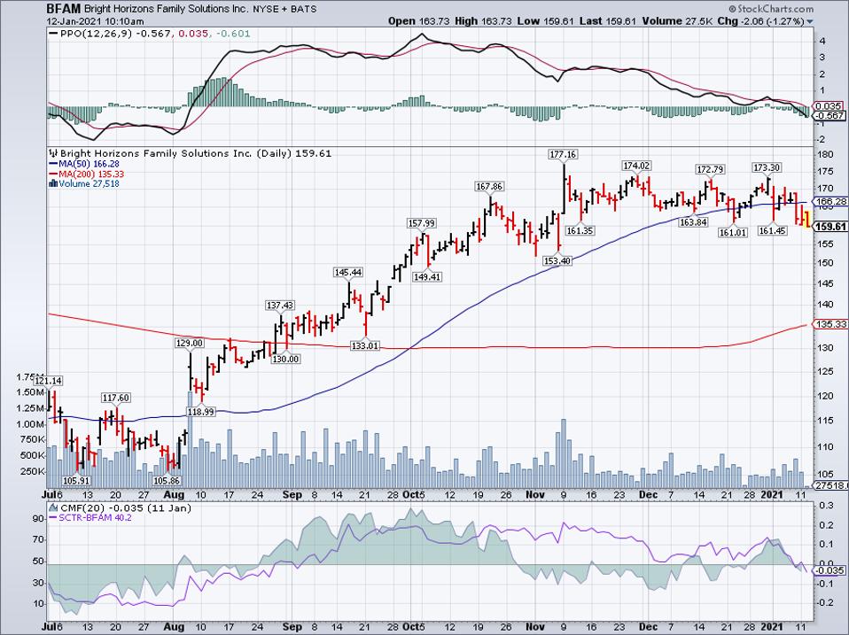Click the "NYSE + BATS" exchange label

tap(284, 9)
